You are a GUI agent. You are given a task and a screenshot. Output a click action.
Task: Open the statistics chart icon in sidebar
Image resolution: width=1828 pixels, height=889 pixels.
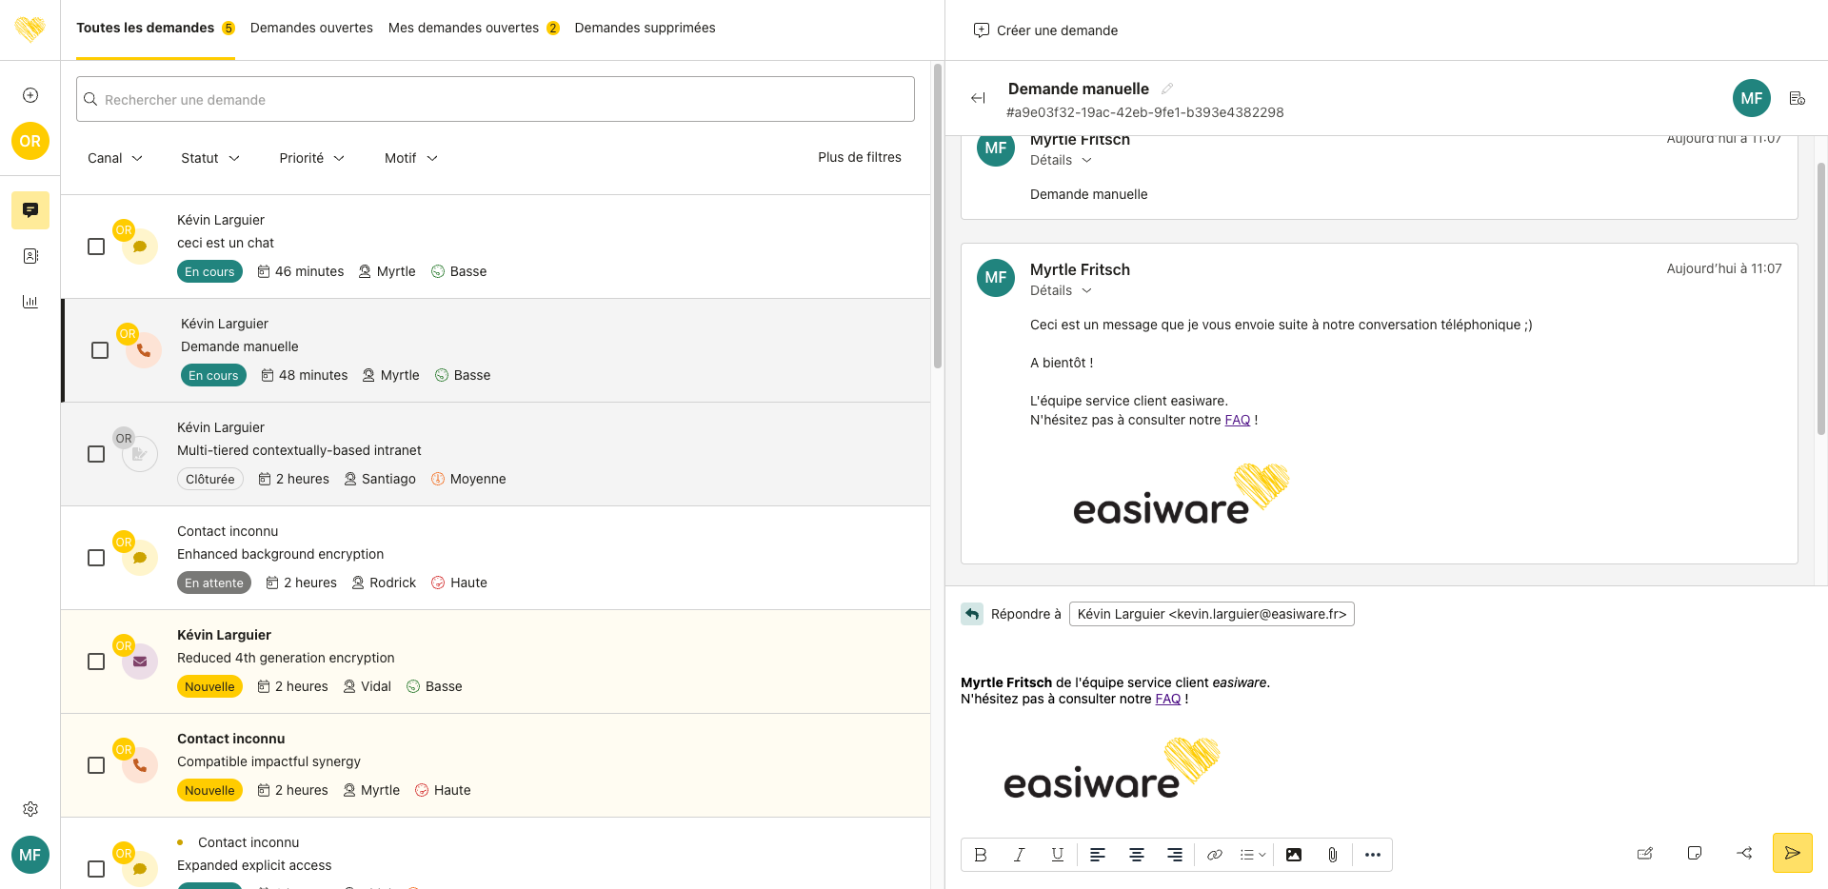30,302
